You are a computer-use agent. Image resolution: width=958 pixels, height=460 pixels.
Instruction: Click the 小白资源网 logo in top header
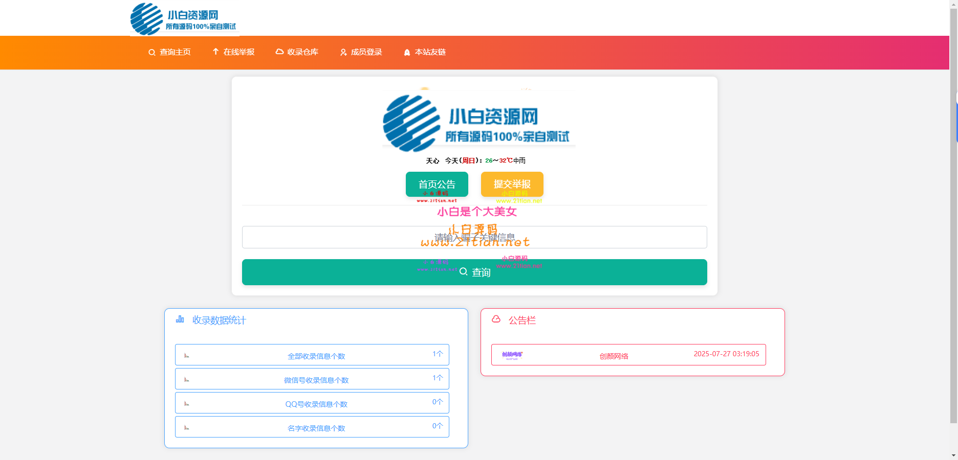click(184, 19)
